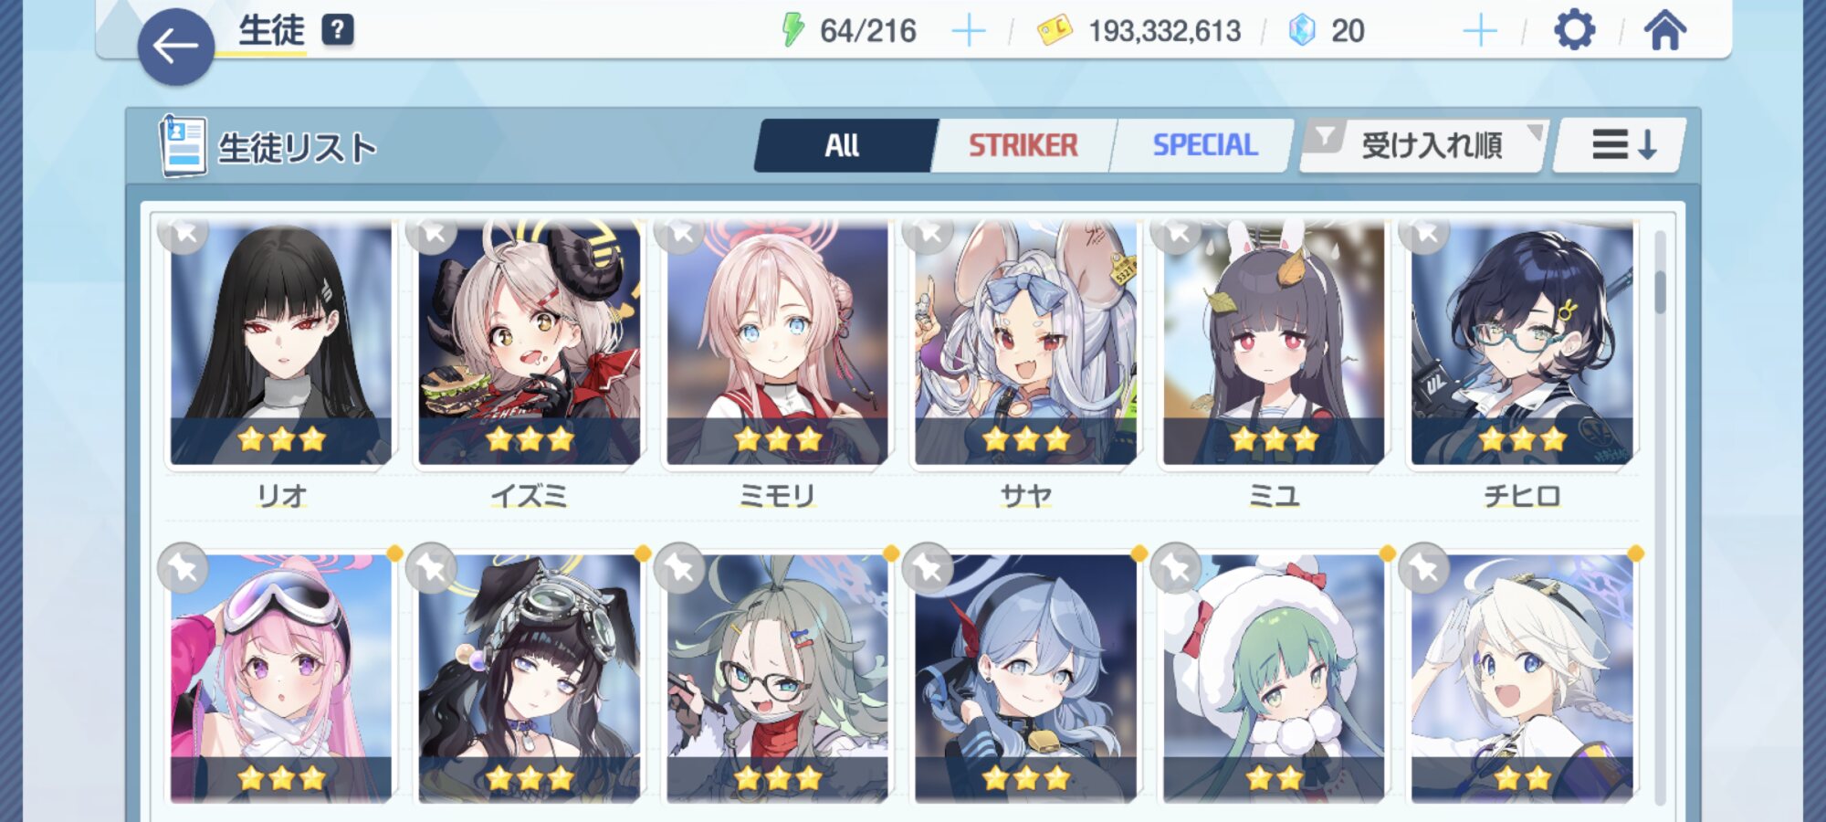The width and height of the screenshot is (1826, 822).
Task: Go to home screen icon
Action: point(1665,30)
